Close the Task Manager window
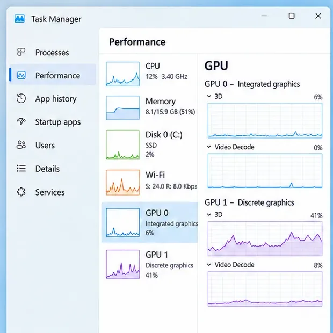 318,16
